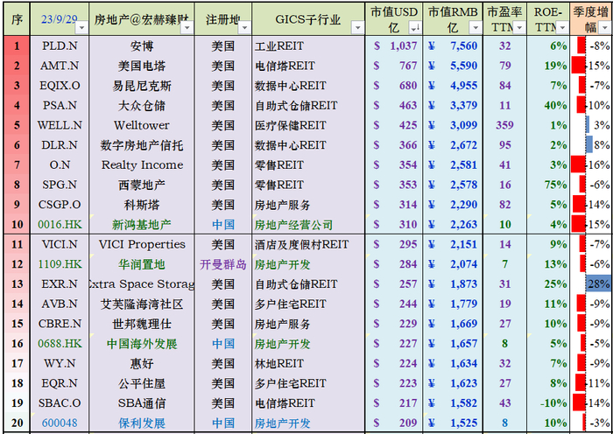Select company name cell 华润置地
613x434 pixels.
coord(142,264)
